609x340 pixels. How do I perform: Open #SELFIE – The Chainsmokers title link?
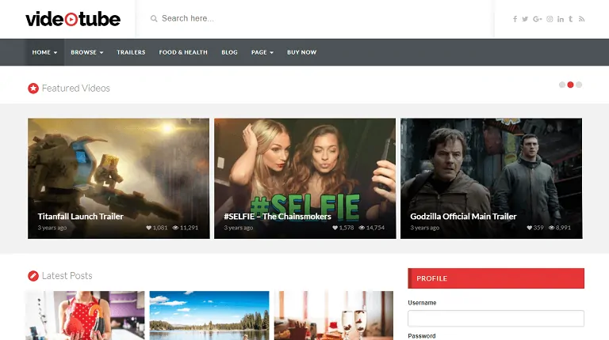pos(278,217)
